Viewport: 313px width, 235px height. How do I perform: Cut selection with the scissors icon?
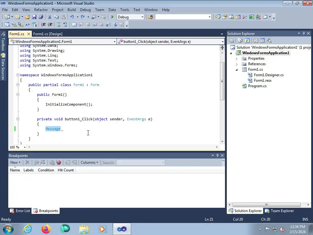click(50, 17)
